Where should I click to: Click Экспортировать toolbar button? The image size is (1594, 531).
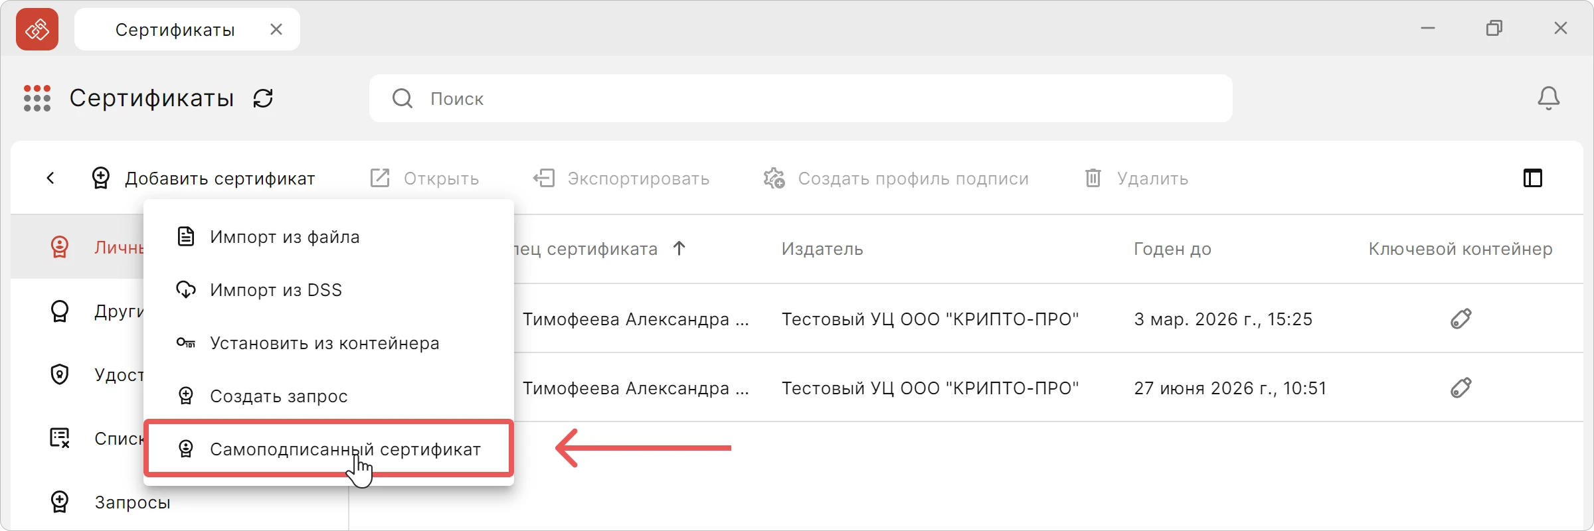(x=621, y=178)
